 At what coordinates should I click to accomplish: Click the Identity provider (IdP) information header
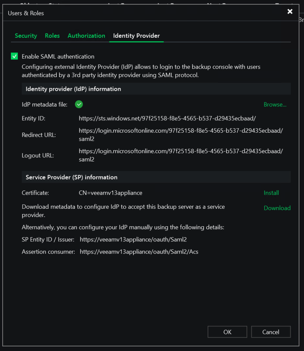coord(74,89)
